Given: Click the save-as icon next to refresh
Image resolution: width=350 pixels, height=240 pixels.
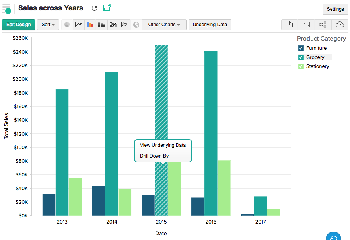Looking at the screenshot, I should (x=107, y=8).
